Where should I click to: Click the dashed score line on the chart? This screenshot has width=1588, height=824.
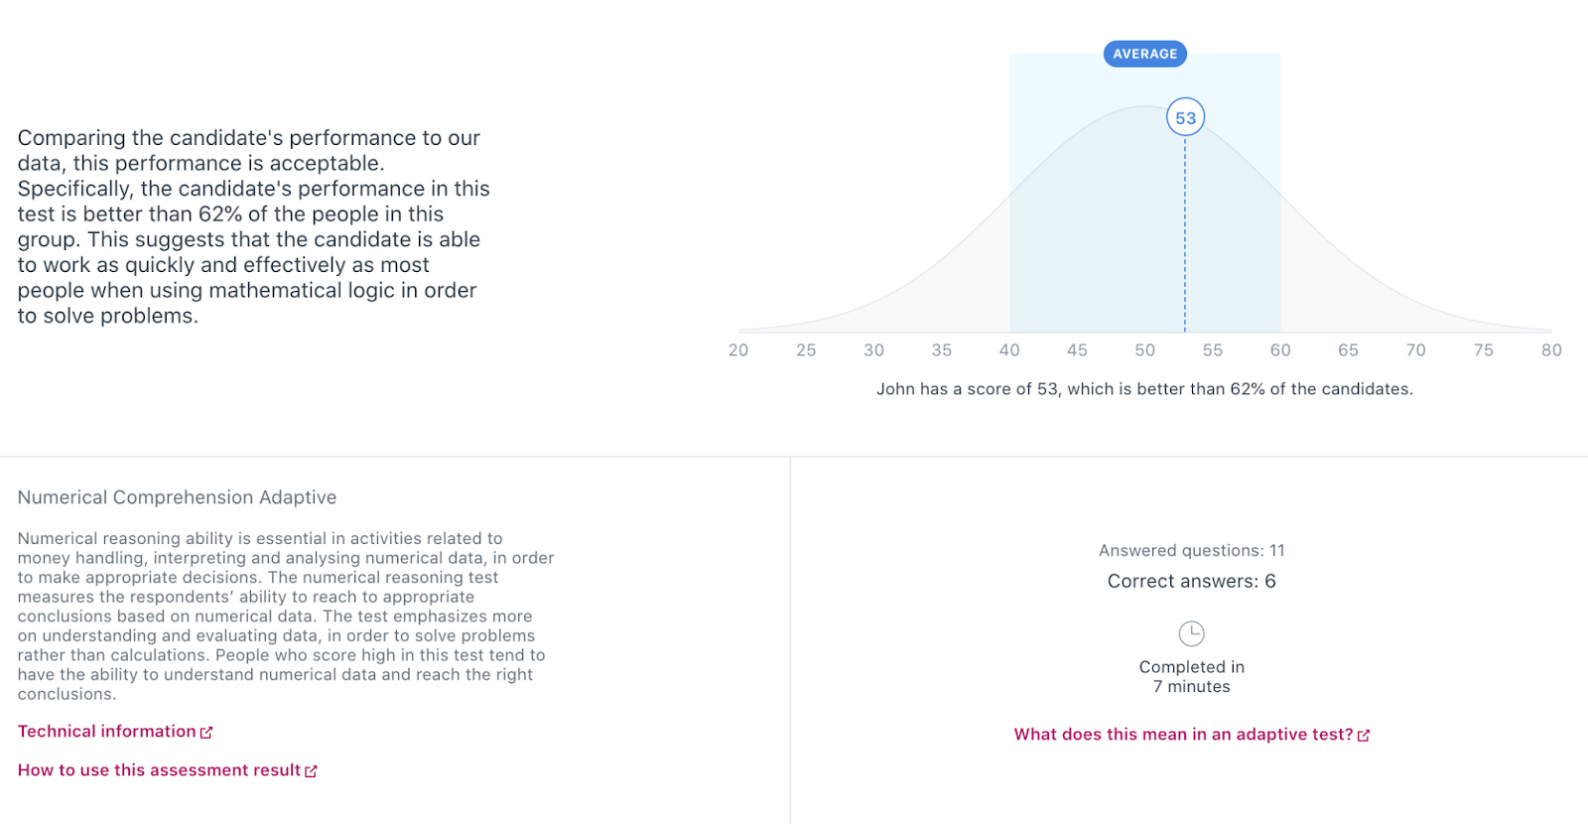[1185, 234]
